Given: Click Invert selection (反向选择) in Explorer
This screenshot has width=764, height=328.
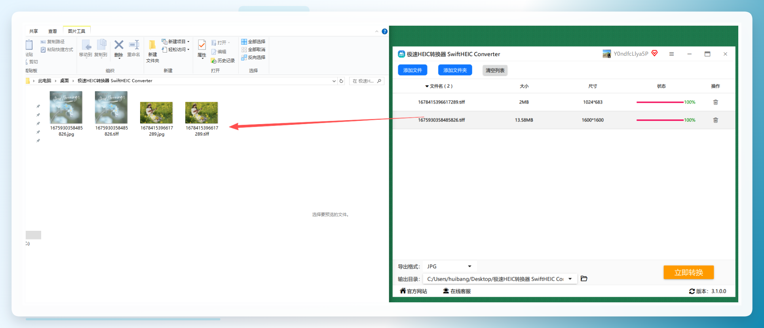Looking at the screenshot, I should [x=253, y=57].
